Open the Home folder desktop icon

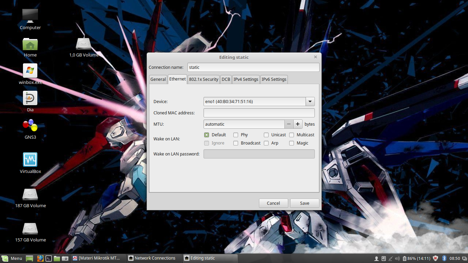30,44
